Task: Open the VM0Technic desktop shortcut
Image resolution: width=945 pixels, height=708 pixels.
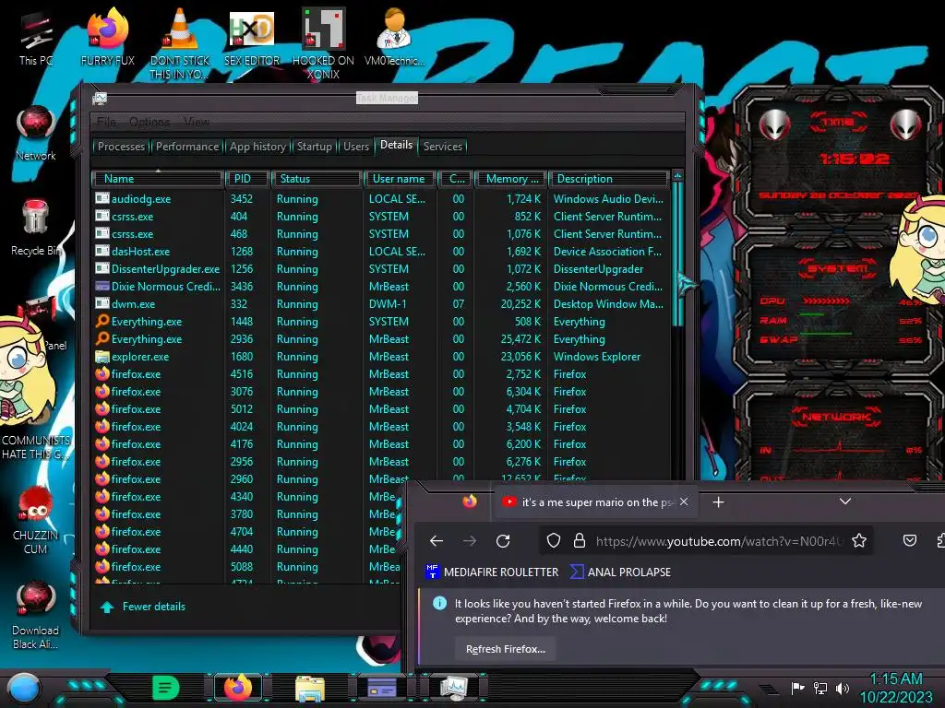Action: tap(394, 36)
